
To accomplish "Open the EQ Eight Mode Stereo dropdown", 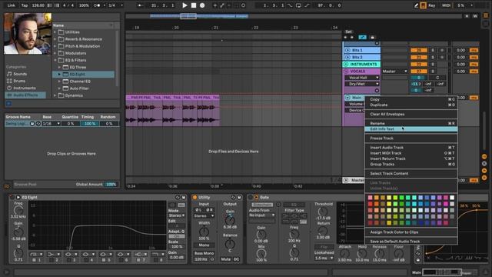I will pyautogui.click(x=177, y=215).
